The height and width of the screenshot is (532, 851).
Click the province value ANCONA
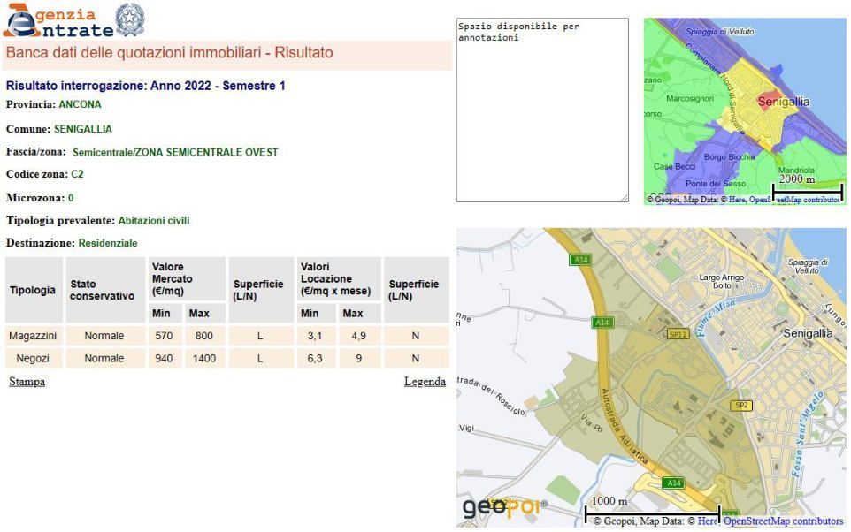(x=80, y=104)
